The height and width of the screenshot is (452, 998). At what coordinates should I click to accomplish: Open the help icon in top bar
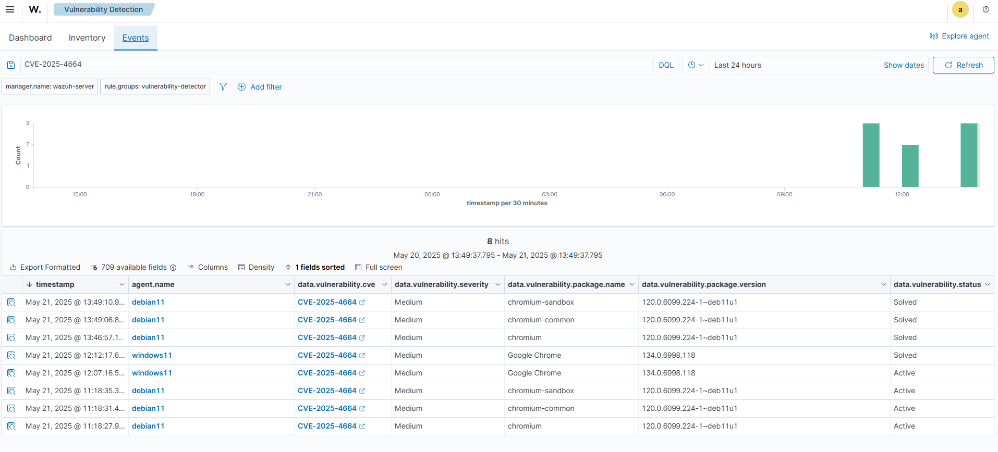(x=985, y=9)
